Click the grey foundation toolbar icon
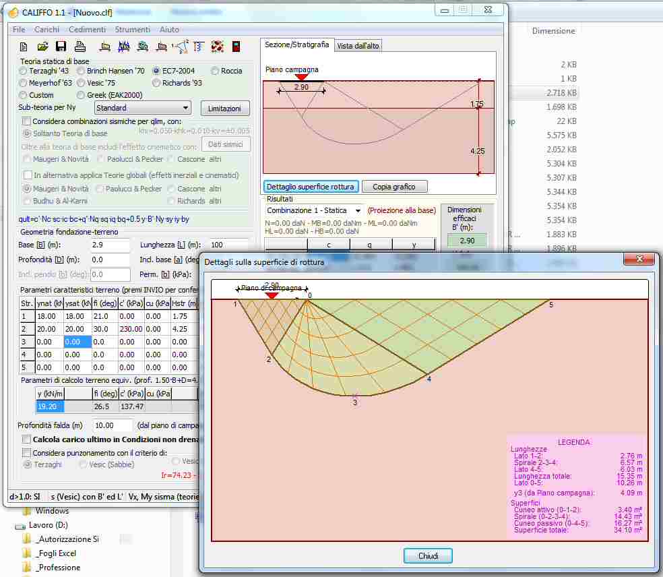Screen dimensions: 663x577 click(x=162, y=47)
